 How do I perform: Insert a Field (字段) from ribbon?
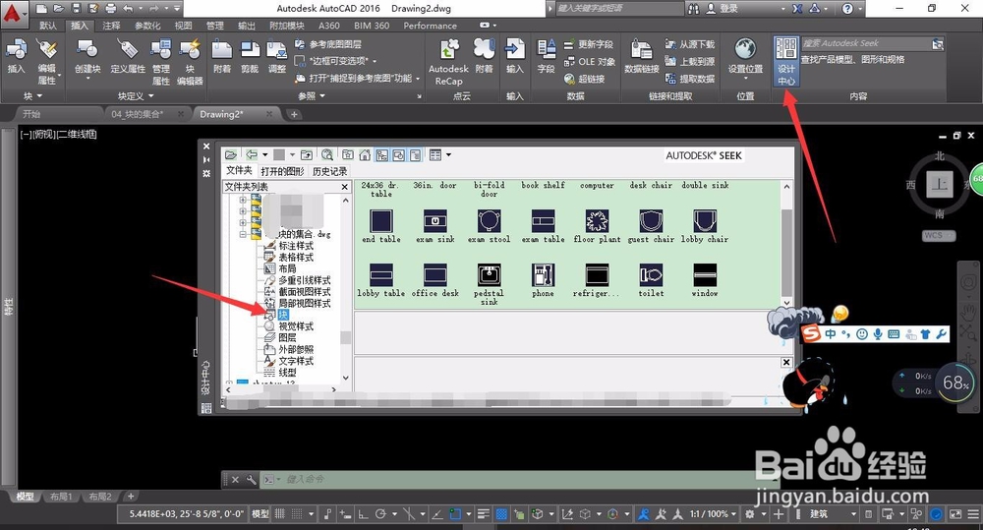pyautogui.click(x=546, y=56)
